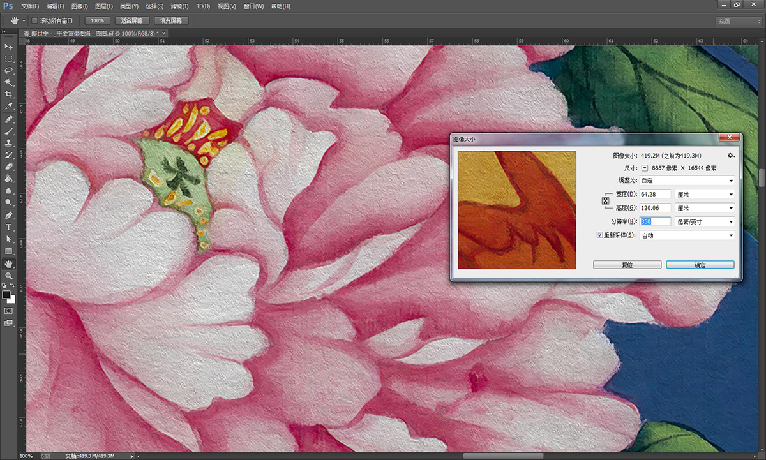Select the Eyedropper tool
Screen dimensions: 766x460
tap(9, 107)
